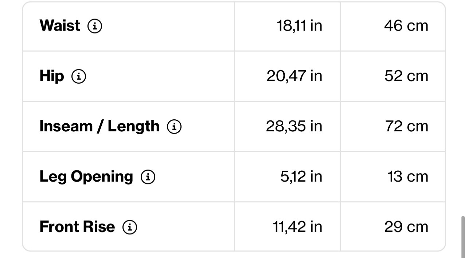Tap the Inseam / Length info icon

click(x=174, y=127)
